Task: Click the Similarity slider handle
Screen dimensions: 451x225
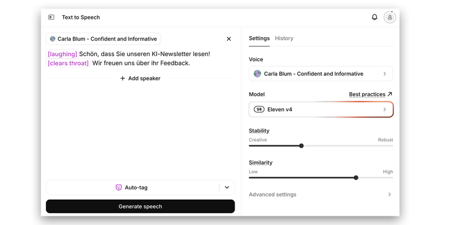Action: [x=356, y=178]
